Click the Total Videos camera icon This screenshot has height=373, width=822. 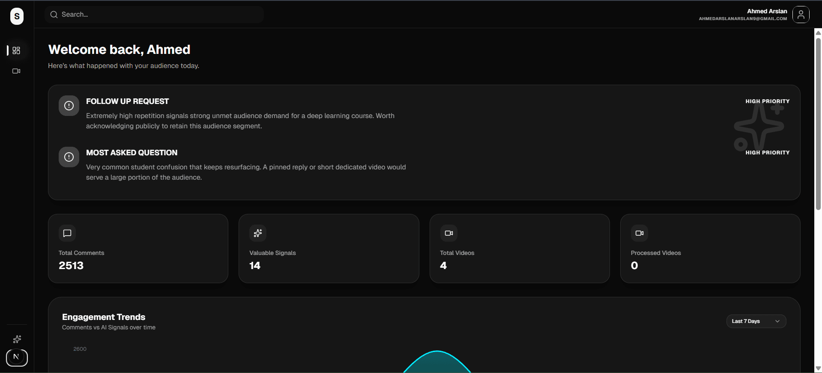(x=449, y=233)
